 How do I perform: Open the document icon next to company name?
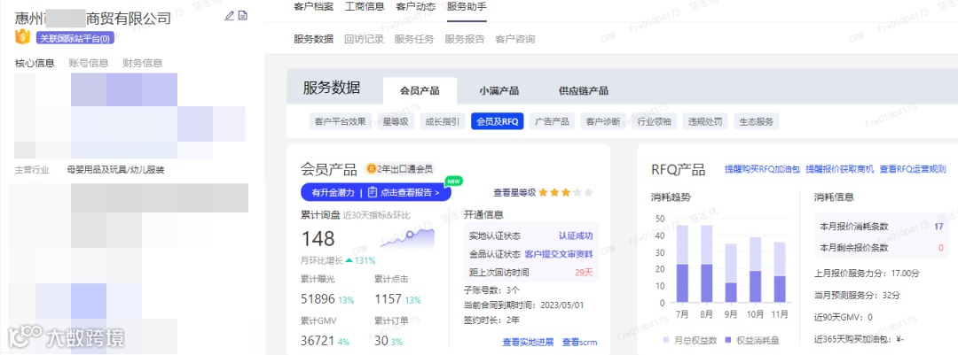[242, 16]
